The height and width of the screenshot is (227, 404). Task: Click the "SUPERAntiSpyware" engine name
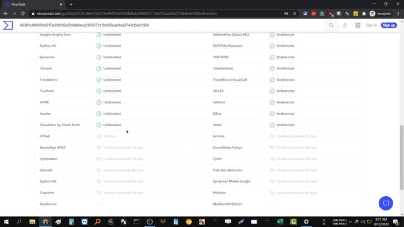(x=227, y=46)
